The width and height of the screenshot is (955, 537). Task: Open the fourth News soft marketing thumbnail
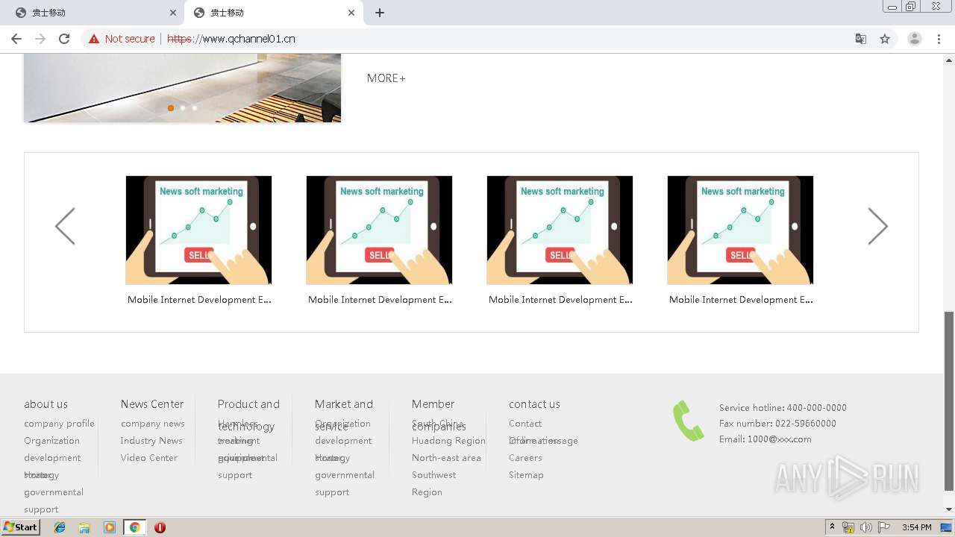(740, 230)
